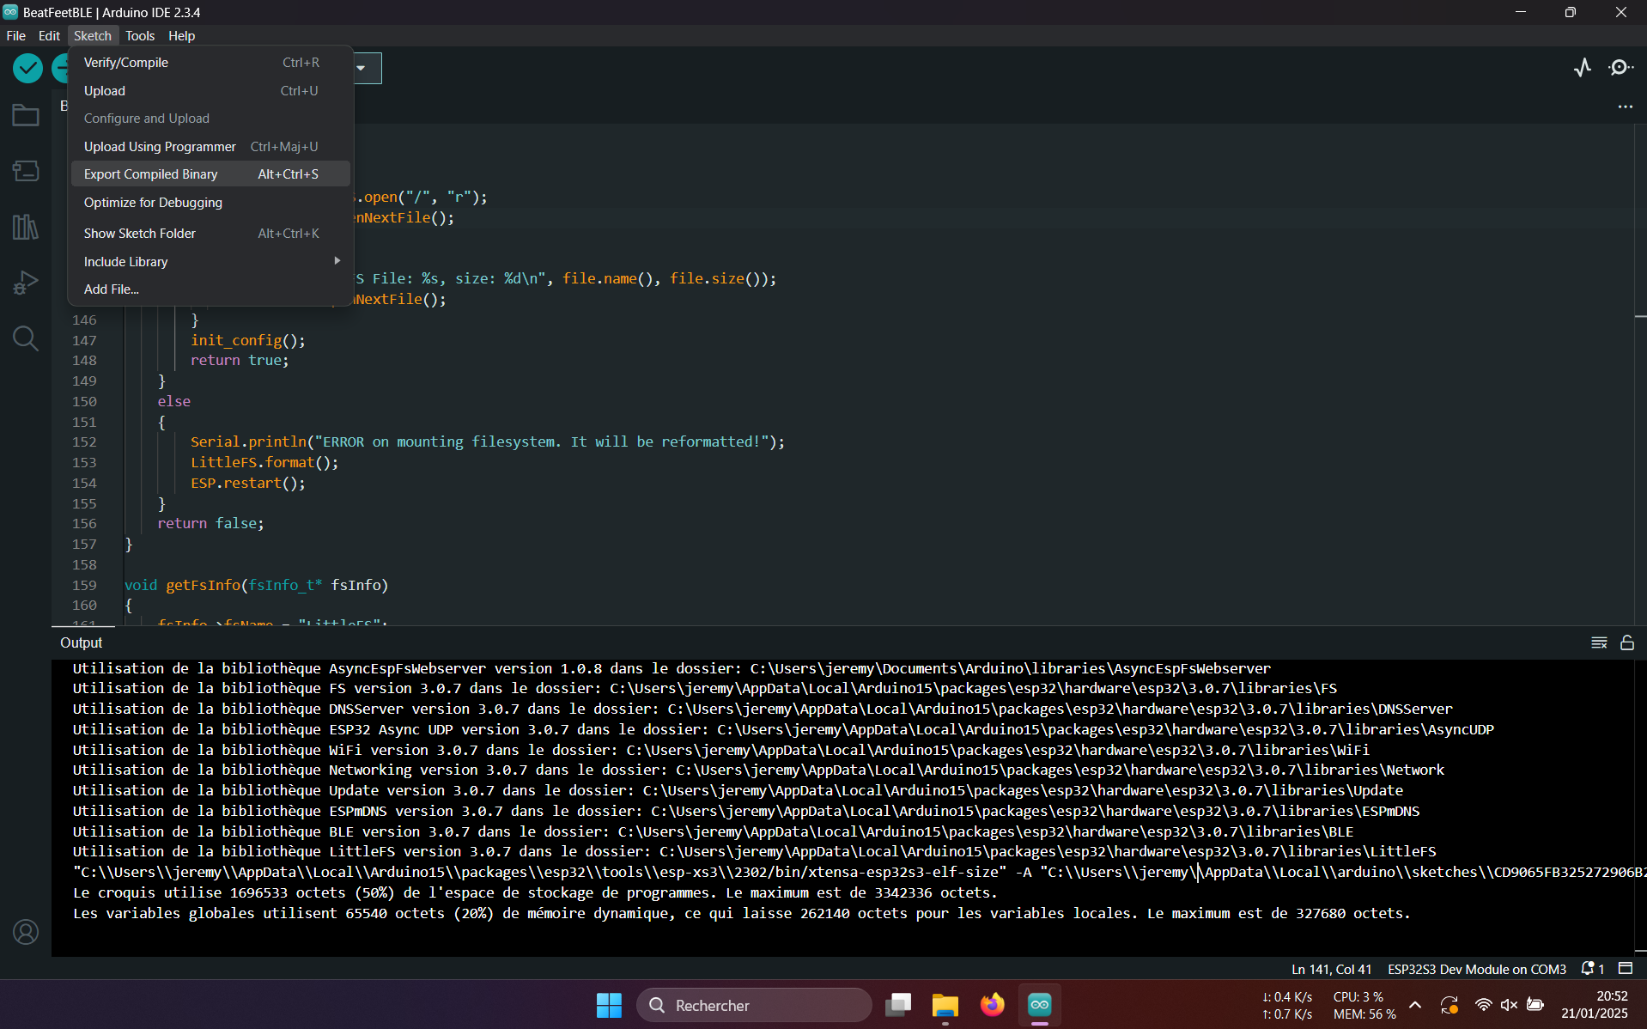Open the editor tab more options ellipsis
Image resolution: width=1647 pixels, height=1029 pixels.
(x=1625, y=107)
